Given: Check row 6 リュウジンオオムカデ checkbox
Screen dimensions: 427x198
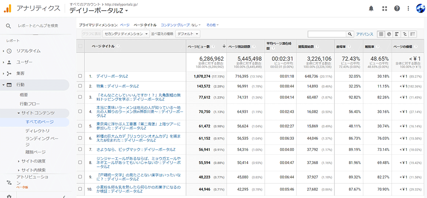Looking at the screenshot, I should point(80,138).
